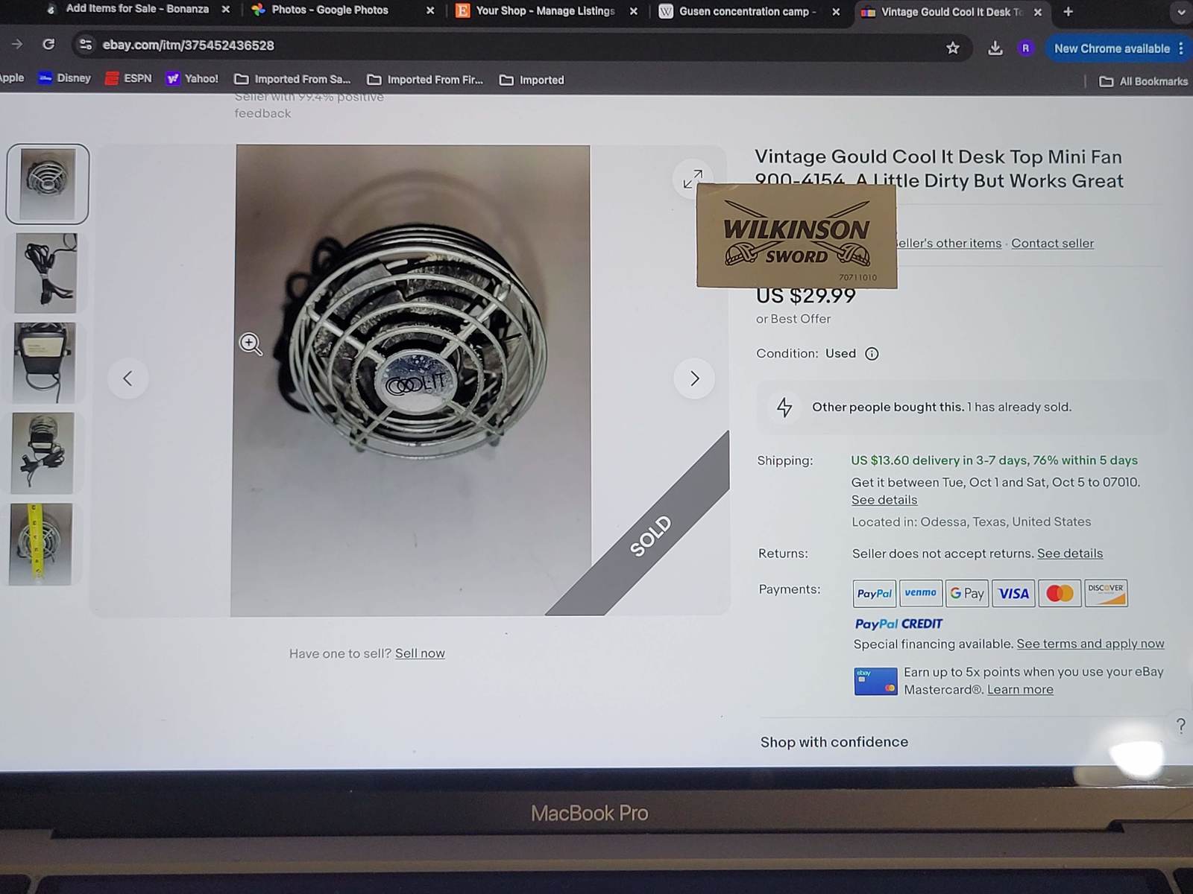Open the Disney bookmark
1193x894 pixels.
[65, 77]
